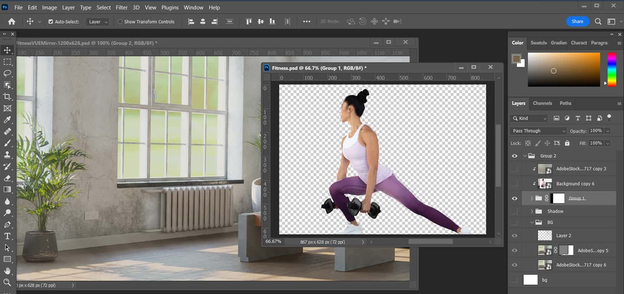Enable Show Transform Controls checkbox
The width and height of the screenshot is (624, 294).
pos(120,22)
